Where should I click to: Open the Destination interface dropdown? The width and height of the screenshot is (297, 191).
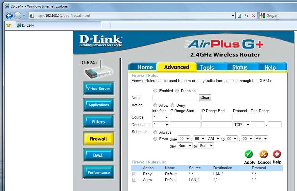pos(160,125)
